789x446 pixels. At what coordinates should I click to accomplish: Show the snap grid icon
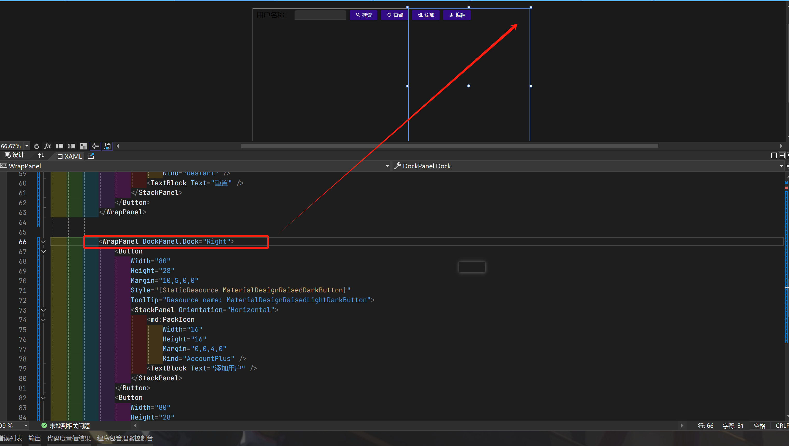pos(59,146)
